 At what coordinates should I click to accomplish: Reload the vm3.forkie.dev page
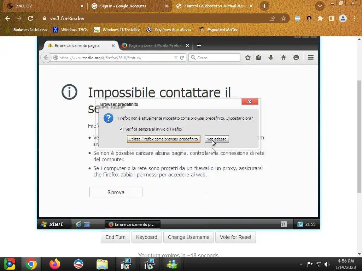(30, 18)
